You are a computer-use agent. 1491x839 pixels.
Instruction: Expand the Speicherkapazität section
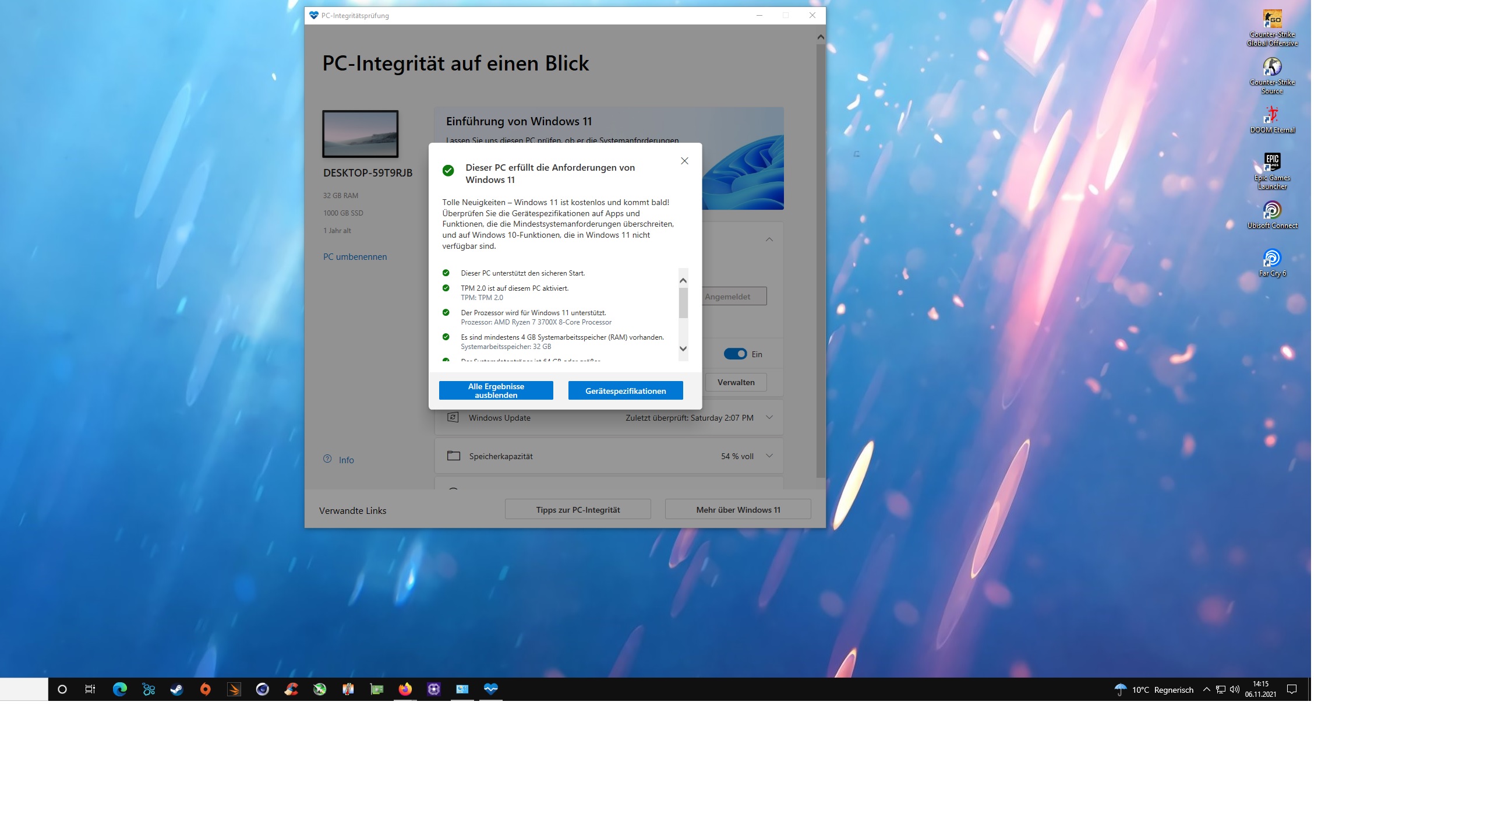tap(769, 456)
